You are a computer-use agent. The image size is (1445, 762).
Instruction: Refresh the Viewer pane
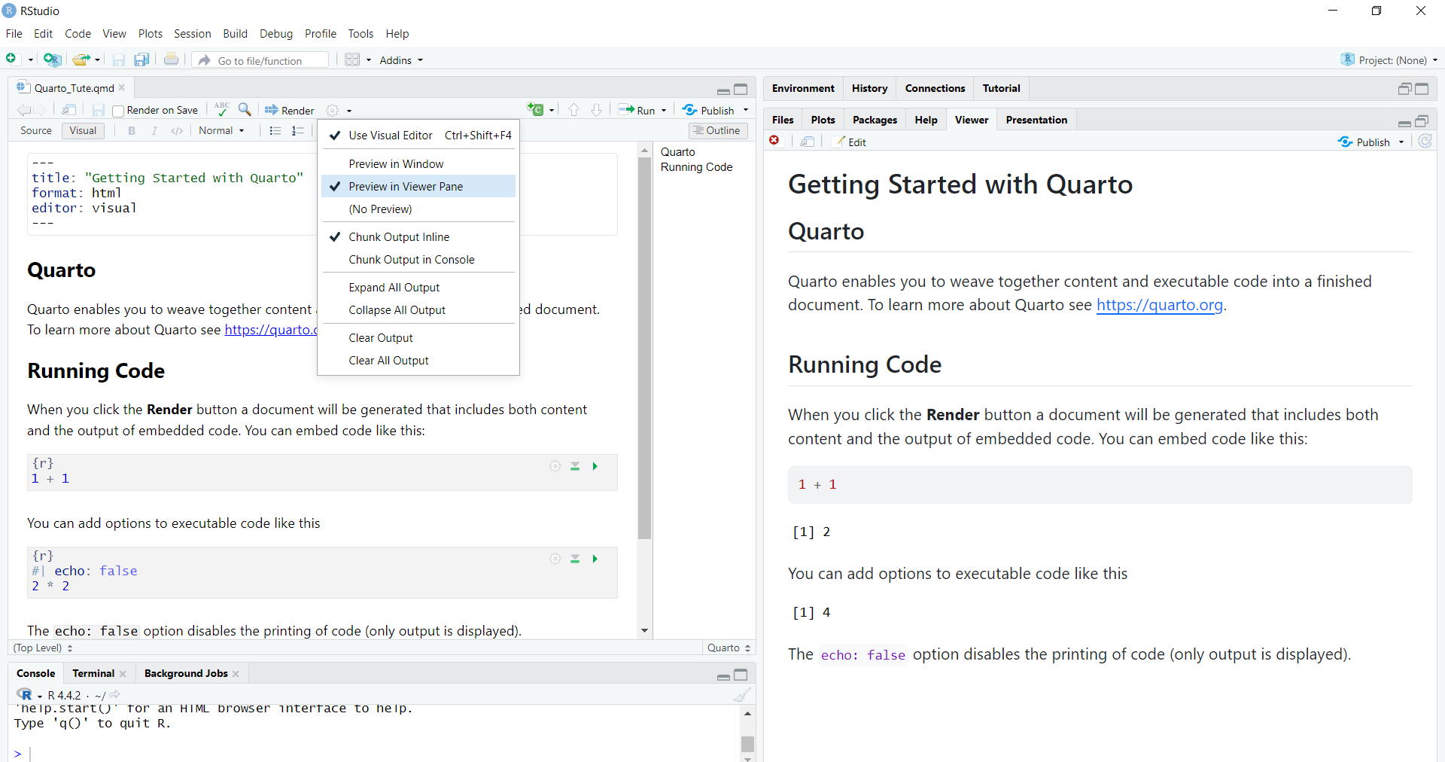pos(1425,142)
